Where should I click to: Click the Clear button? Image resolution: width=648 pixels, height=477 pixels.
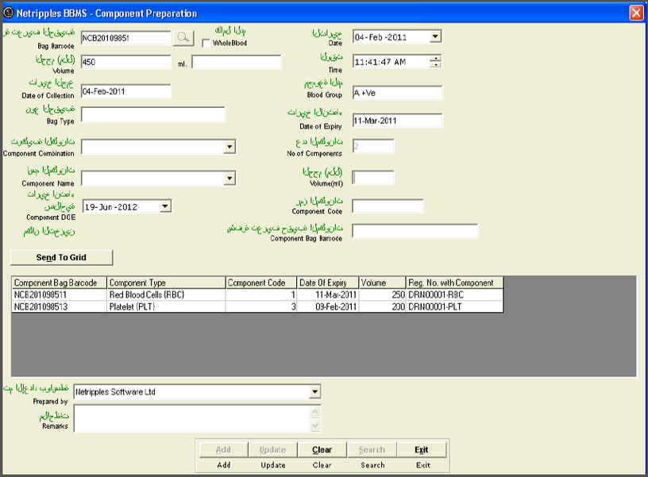click(322, 450)
